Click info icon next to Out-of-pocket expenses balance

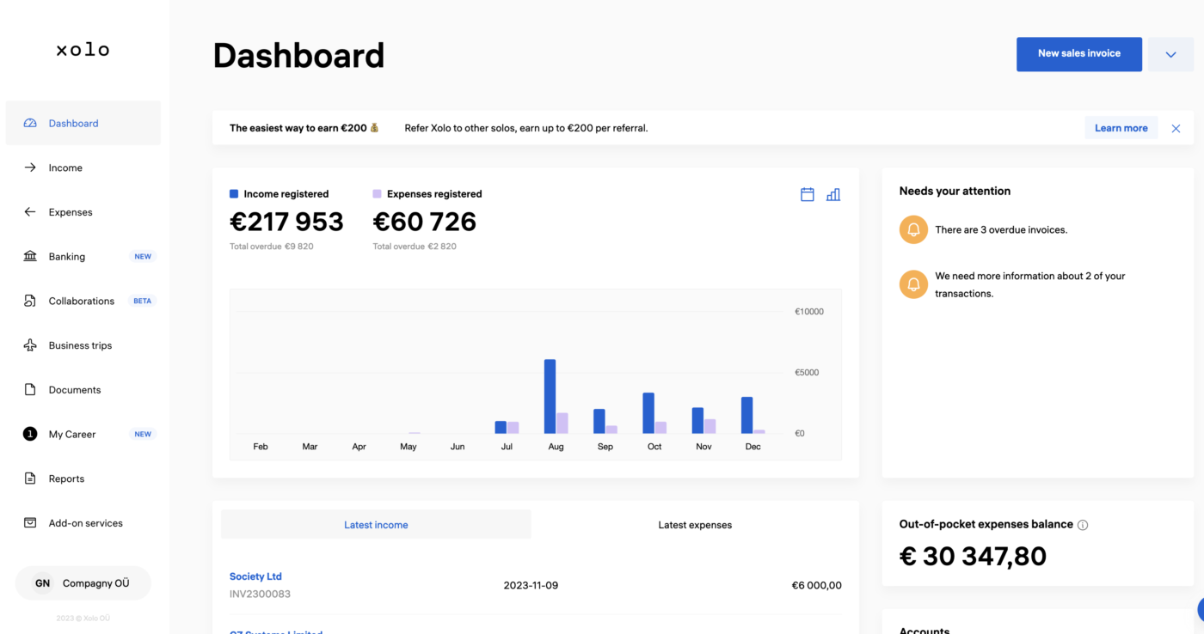coord(1083,525)
